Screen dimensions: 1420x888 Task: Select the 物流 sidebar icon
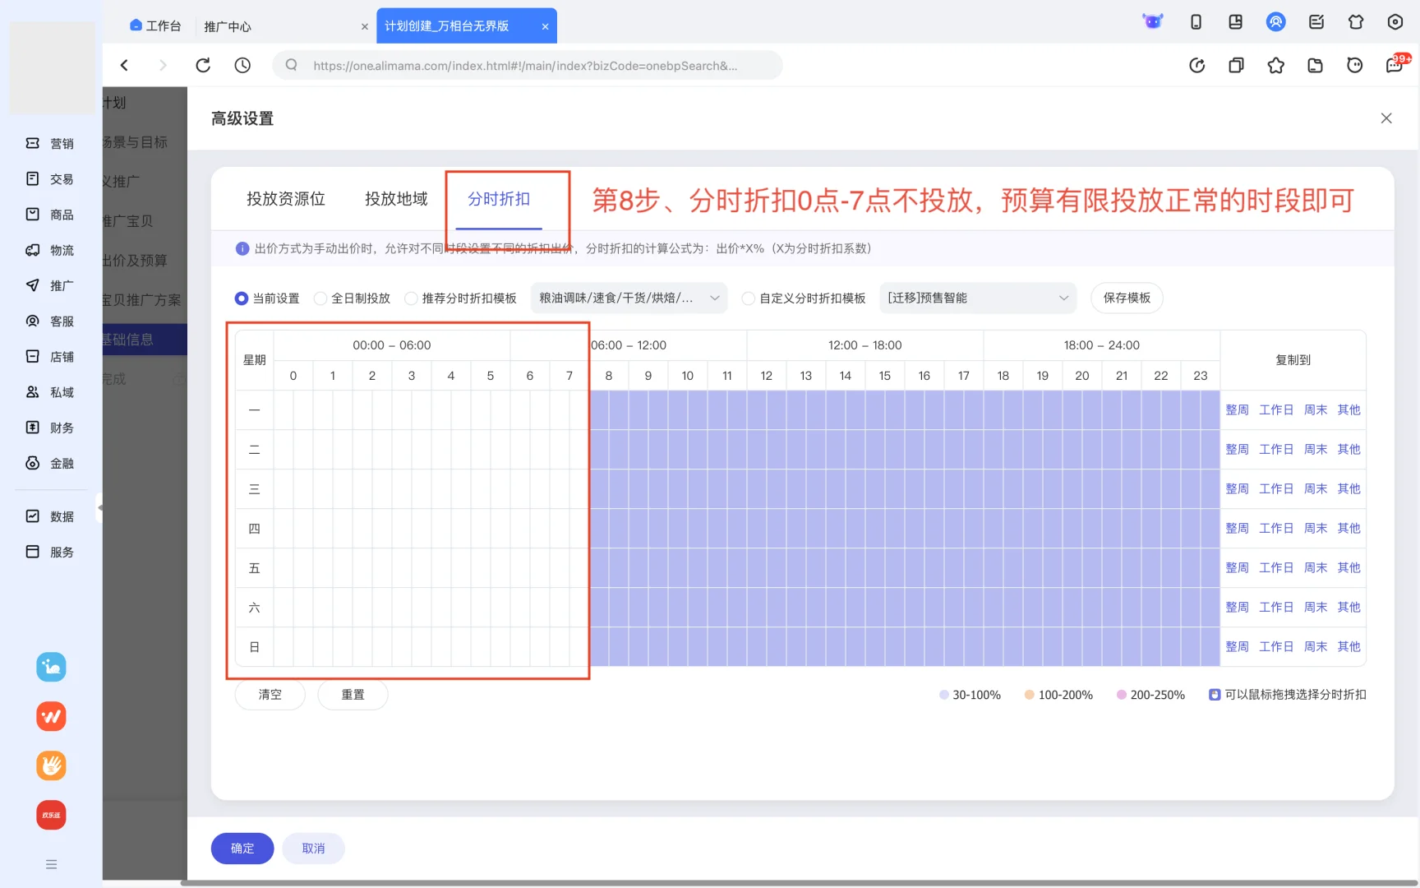click(51, 250)
